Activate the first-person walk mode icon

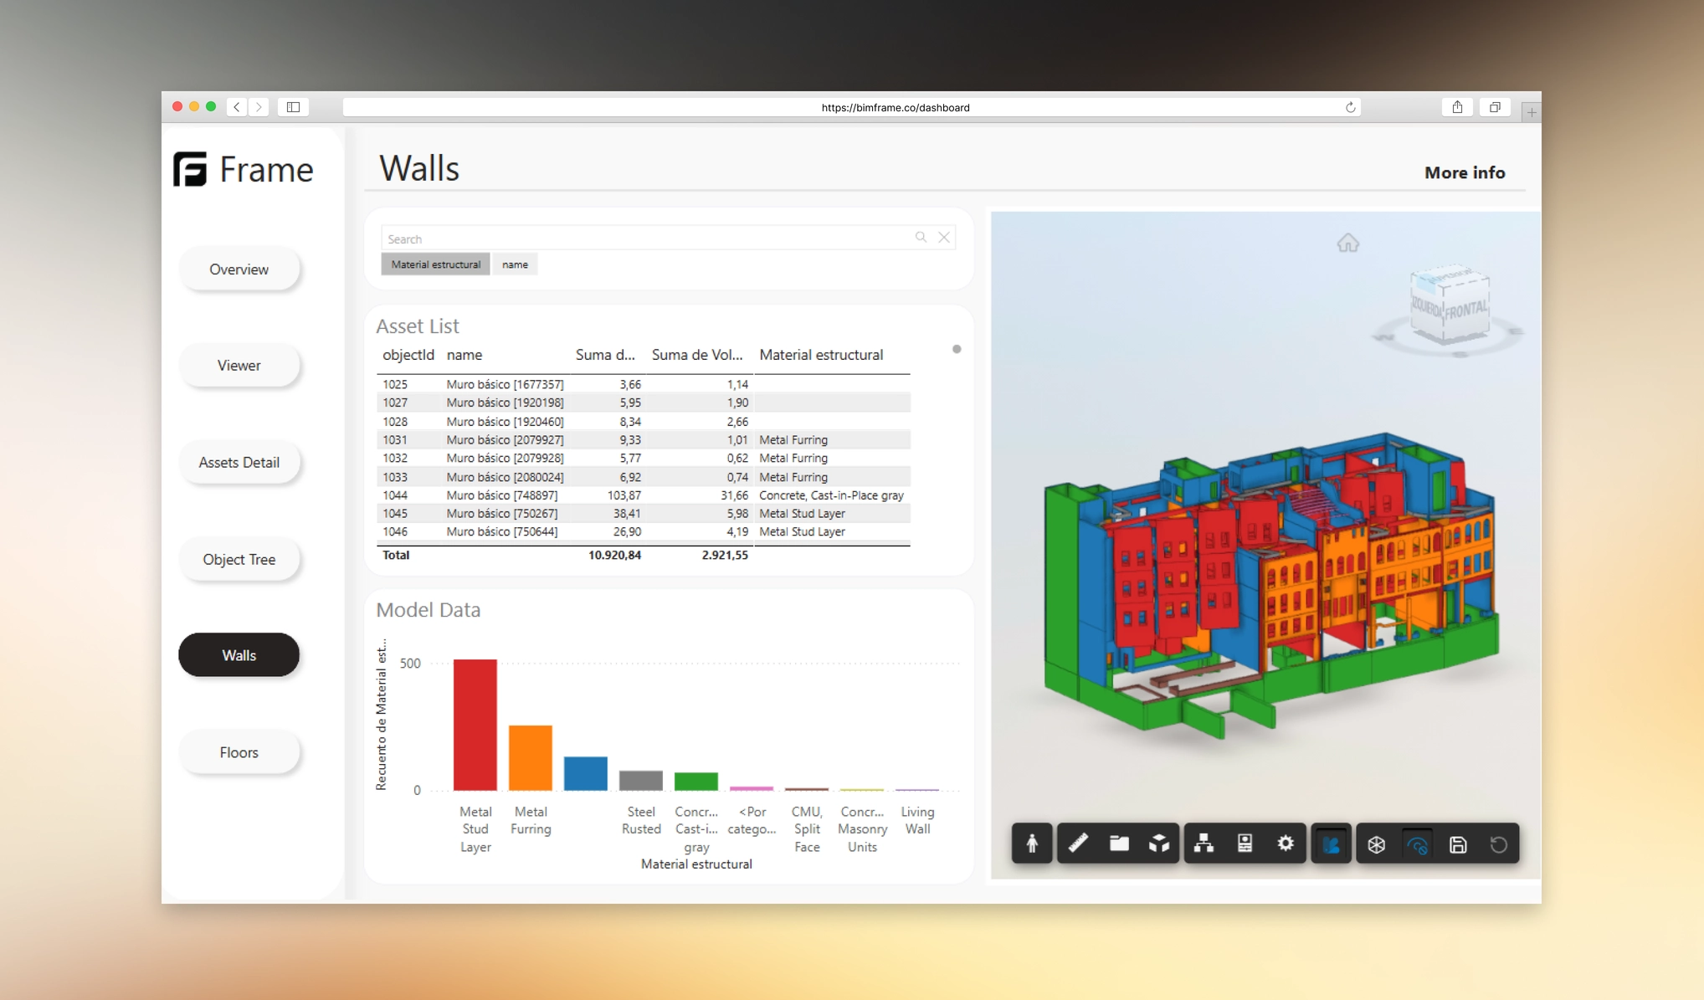point(1032,844)
